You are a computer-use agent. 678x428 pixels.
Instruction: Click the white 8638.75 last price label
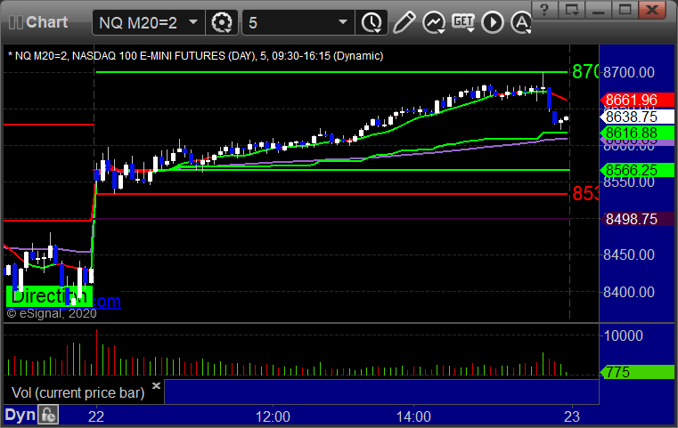coord(637,117)
